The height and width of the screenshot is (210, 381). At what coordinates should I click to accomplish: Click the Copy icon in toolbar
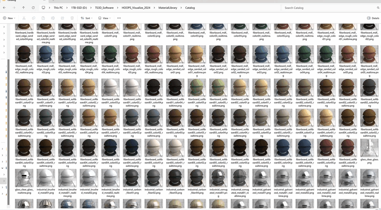pyautogui.click(x=33, y=18)
